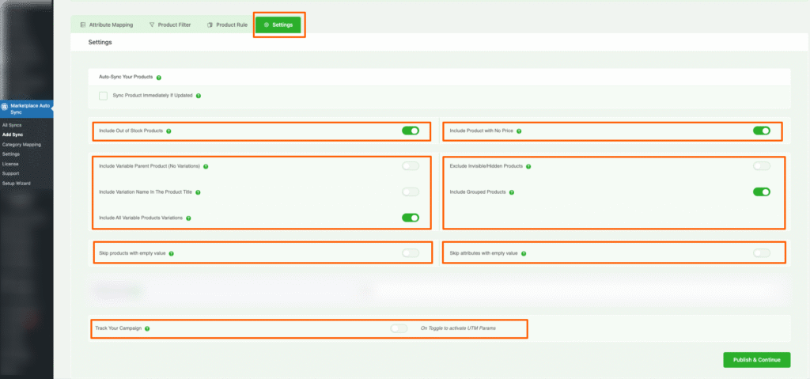Click the Marketplace Auto Sync sidebar icon
This screenshot has width=810, height=379.
click(x=5, y=107)
